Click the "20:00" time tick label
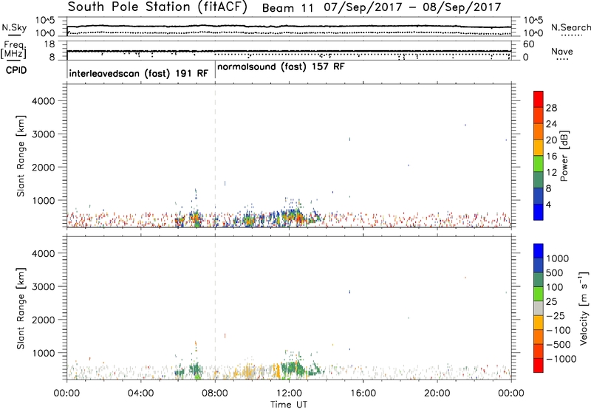Viewport: 591px width, 409px height. click(437, 393)
